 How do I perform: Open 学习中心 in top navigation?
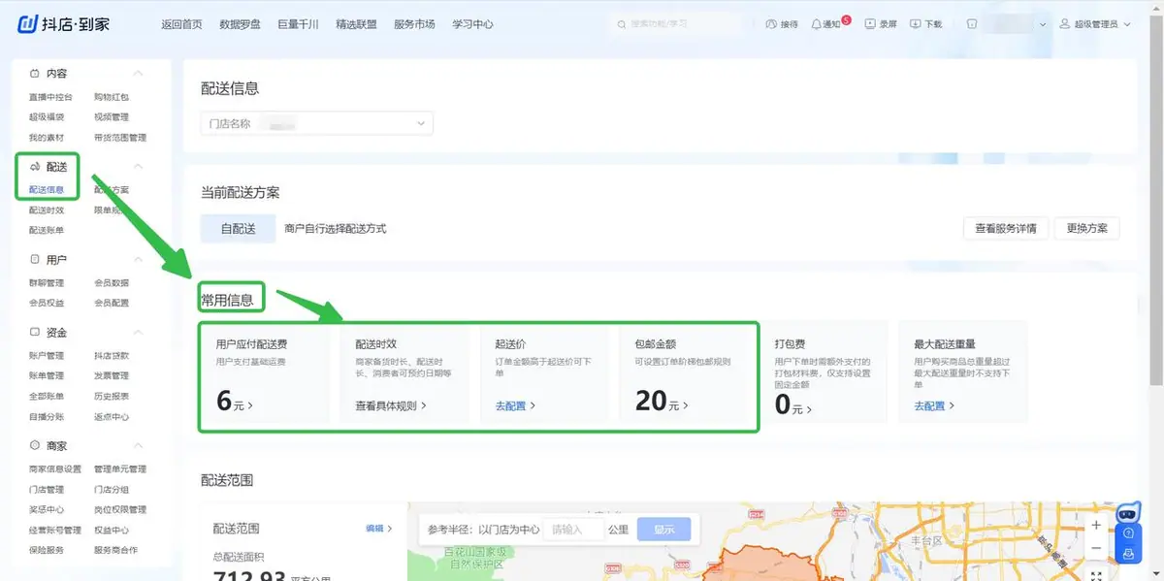point(472,24)
